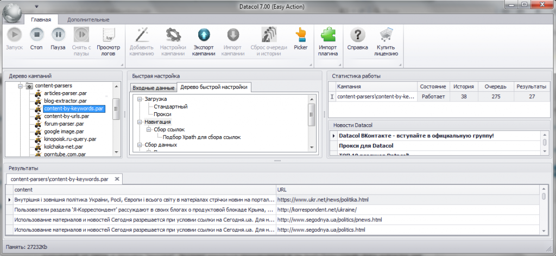
Task: Click the segodnya.ua/politics/pnews.html URL cell
Action: (x=408, y=220)
